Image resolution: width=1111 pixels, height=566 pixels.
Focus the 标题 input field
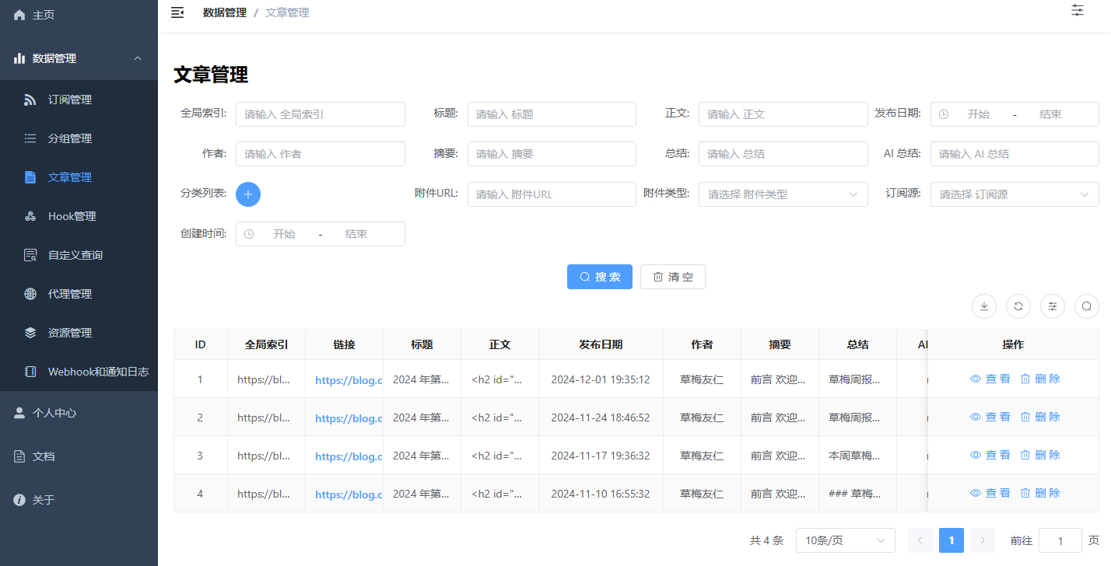click(x=552, y=114)
